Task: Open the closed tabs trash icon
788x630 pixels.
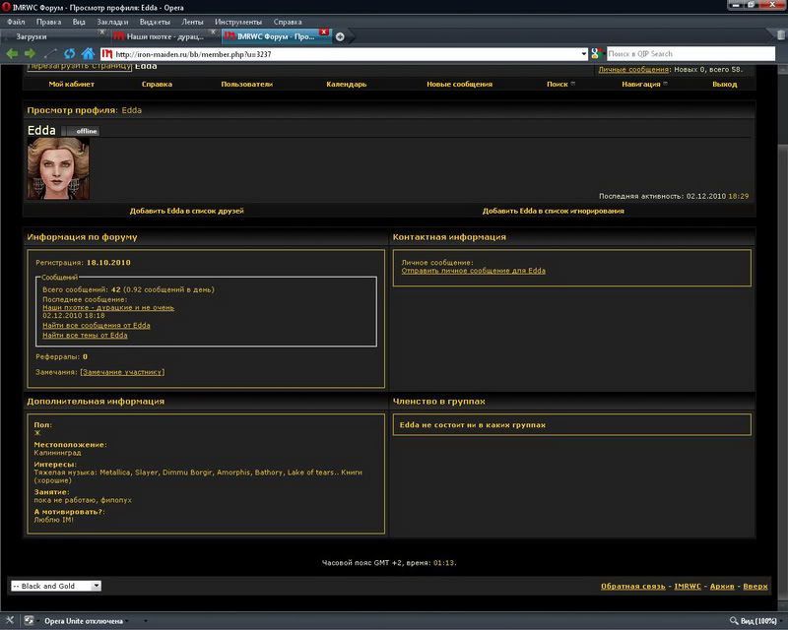Action: pos(781,34)
